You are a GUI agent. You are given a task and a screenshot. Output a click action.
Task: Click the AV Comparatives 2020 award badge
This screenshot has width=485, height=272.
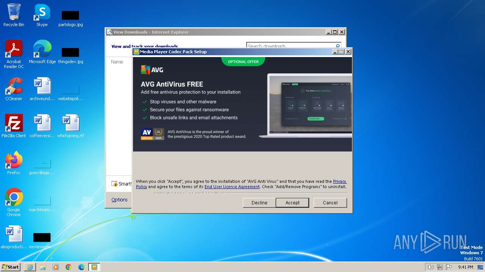point(152,134)
